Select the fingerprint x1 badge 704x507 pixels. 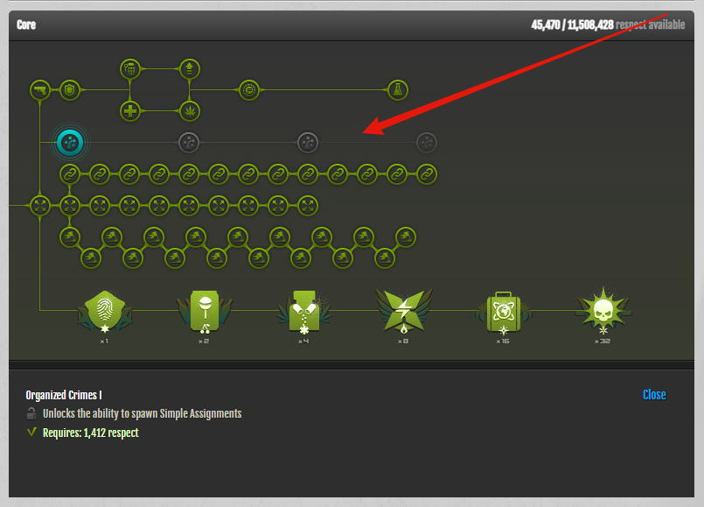[x=105, y=313]
